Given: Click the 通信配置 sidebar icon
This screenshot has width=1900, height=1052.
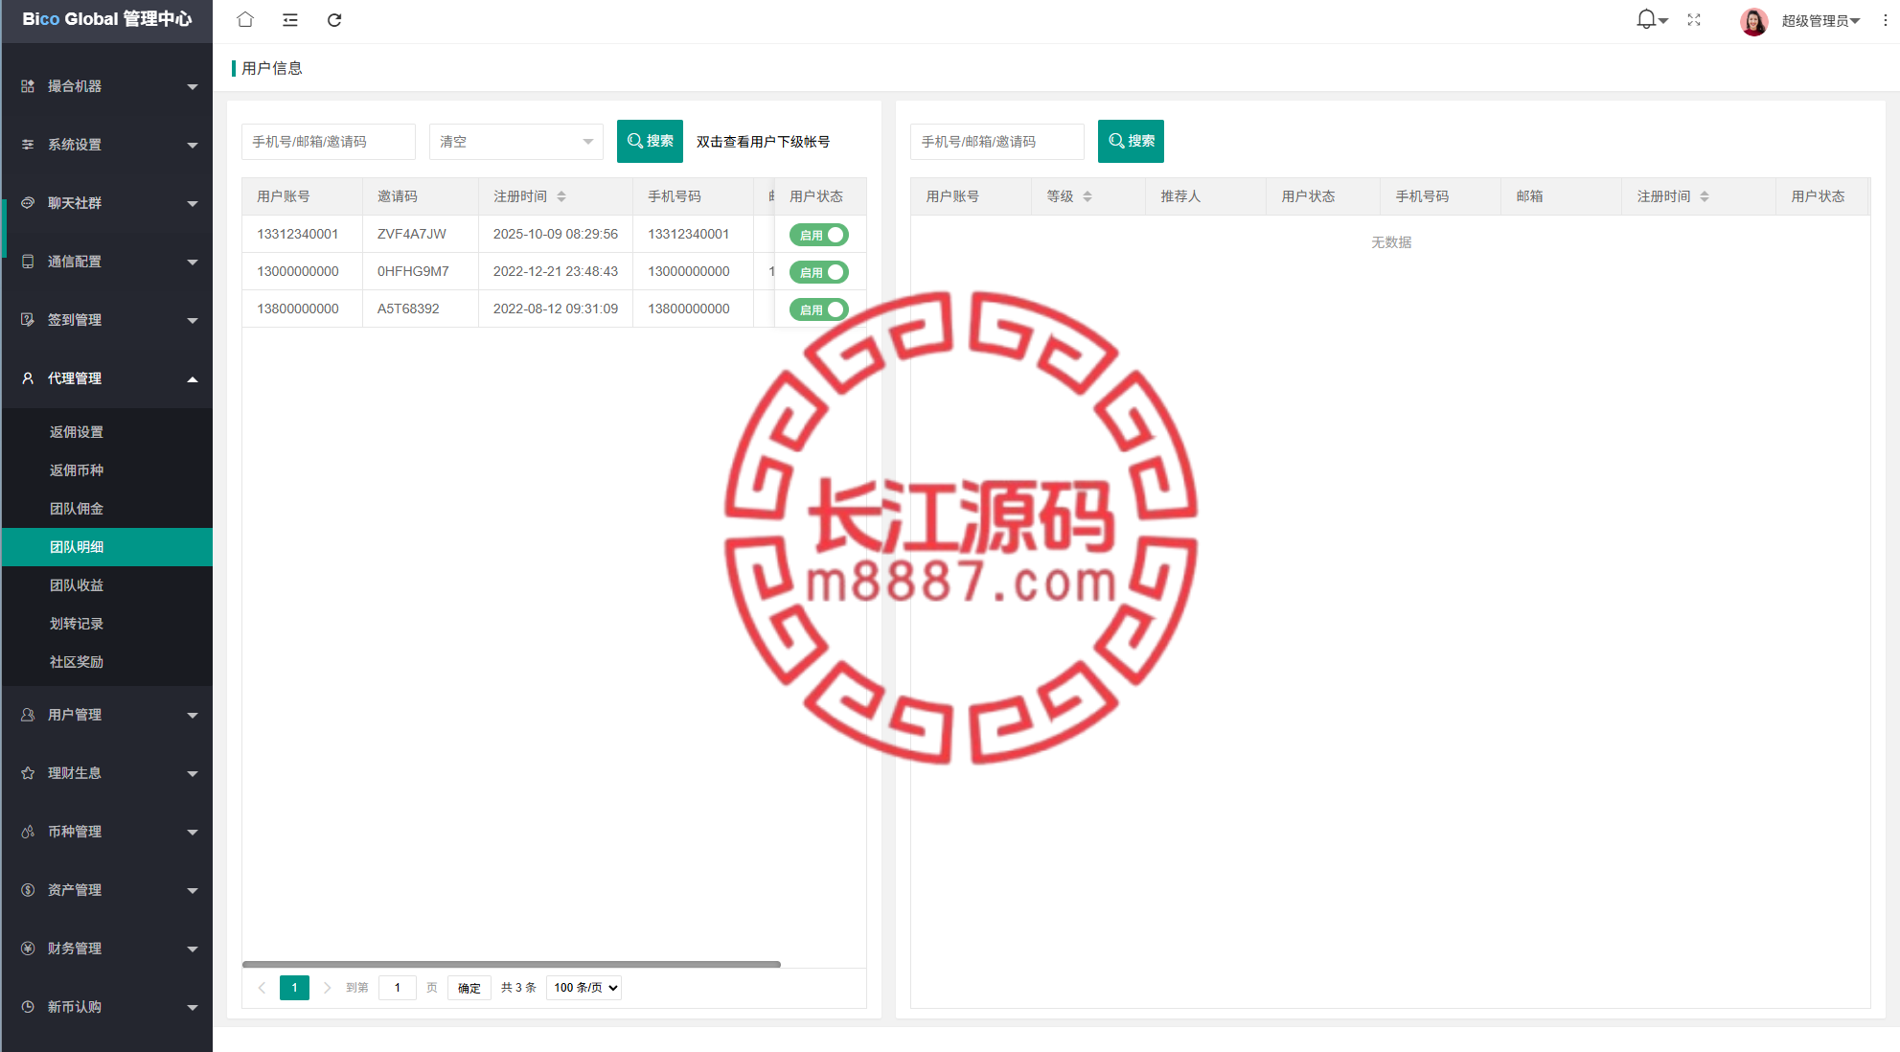Looking at the screenshot, I should click(x=28, y=262).
